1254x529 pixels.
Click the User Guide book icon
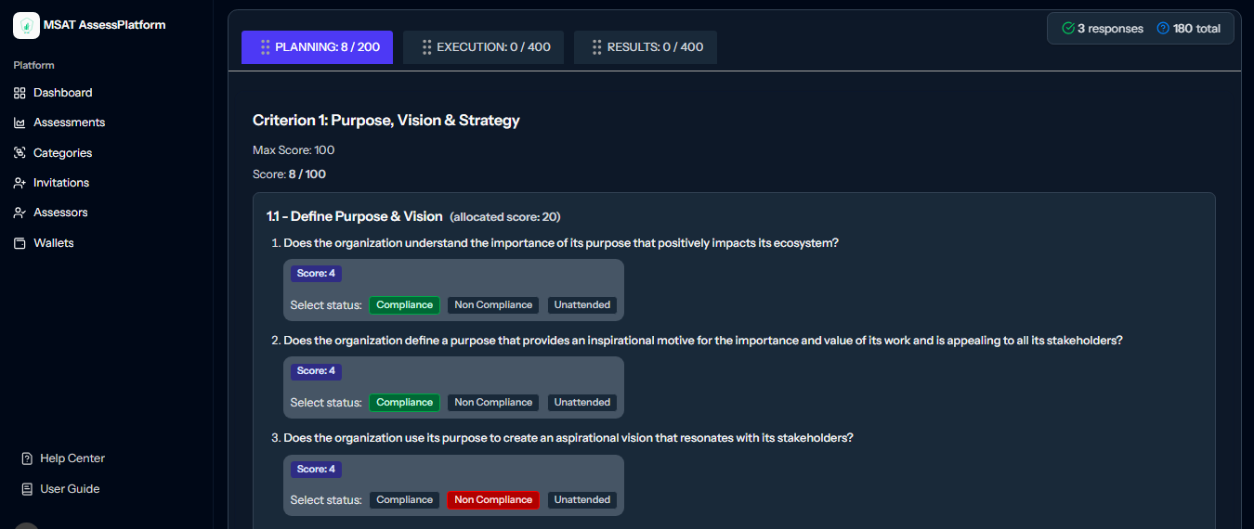pos(27,489)
